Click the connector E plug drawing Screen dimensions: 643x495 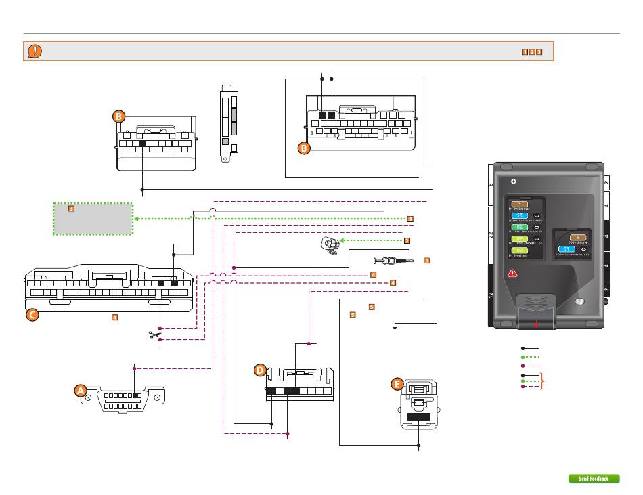[x=418, y=404]
